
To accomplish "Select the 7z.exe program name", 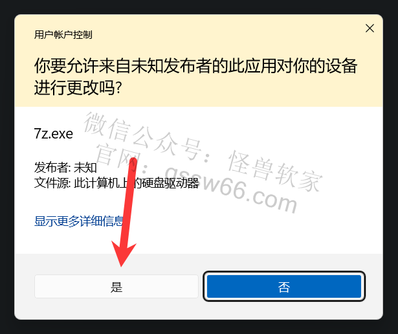I will (x=54, y=133).
